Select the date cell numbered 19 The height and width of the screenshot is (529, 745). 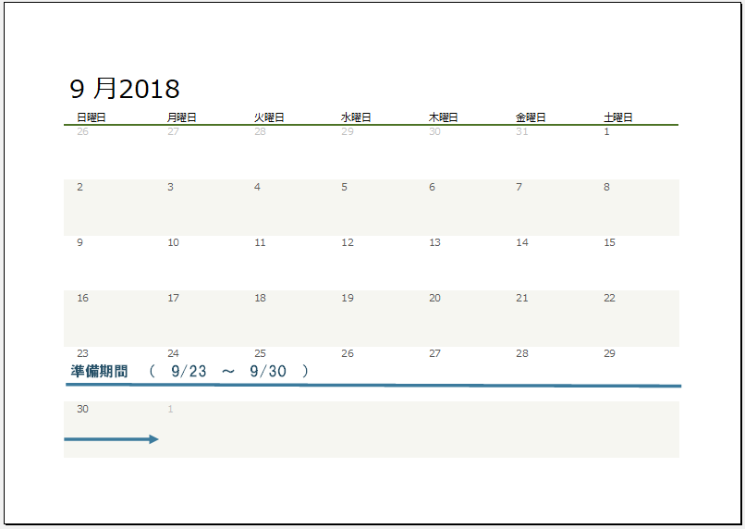click(347, 298)
